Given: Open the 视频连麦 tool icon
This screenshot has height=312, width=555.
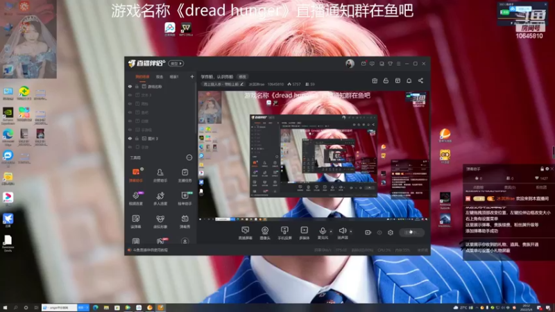Looking at the screenshot, I should 136,198.
